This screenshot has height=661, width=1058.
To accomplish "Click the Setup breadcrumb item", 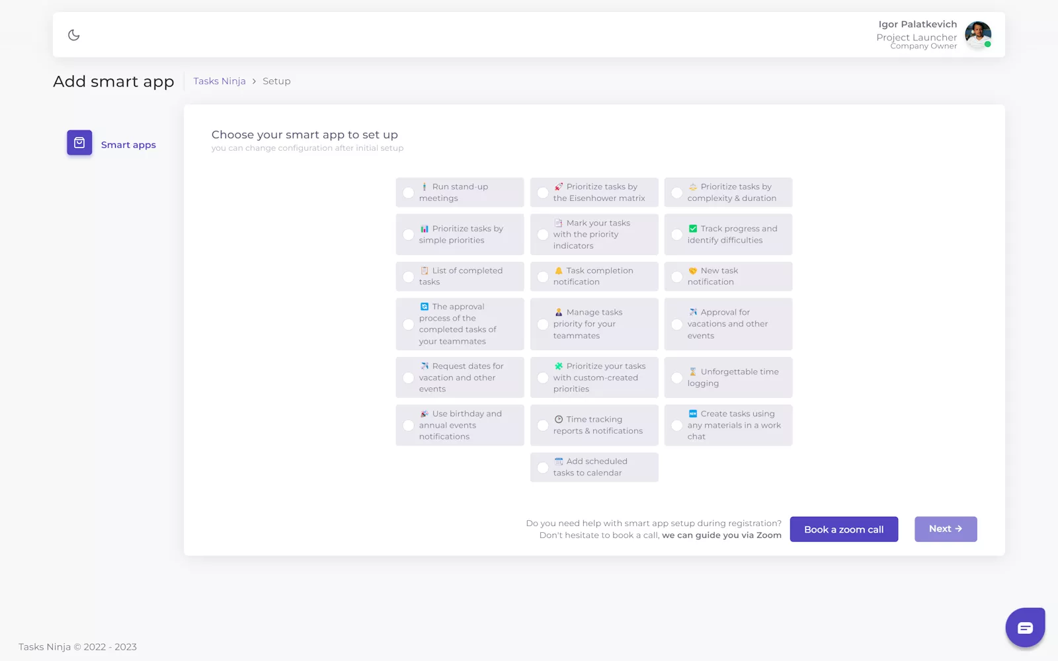I will click(276, 81).
